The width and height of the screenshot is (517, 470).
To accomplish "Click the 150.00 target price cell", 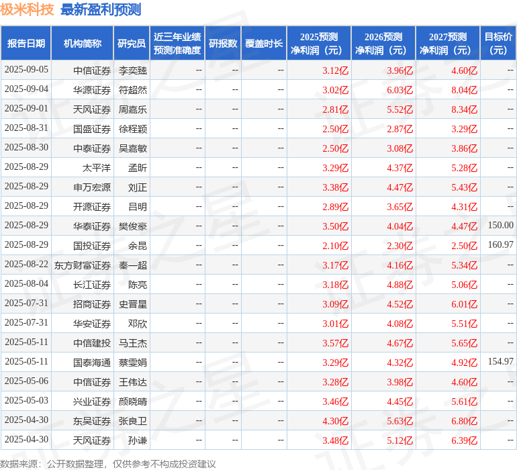I will click(500, 226).
